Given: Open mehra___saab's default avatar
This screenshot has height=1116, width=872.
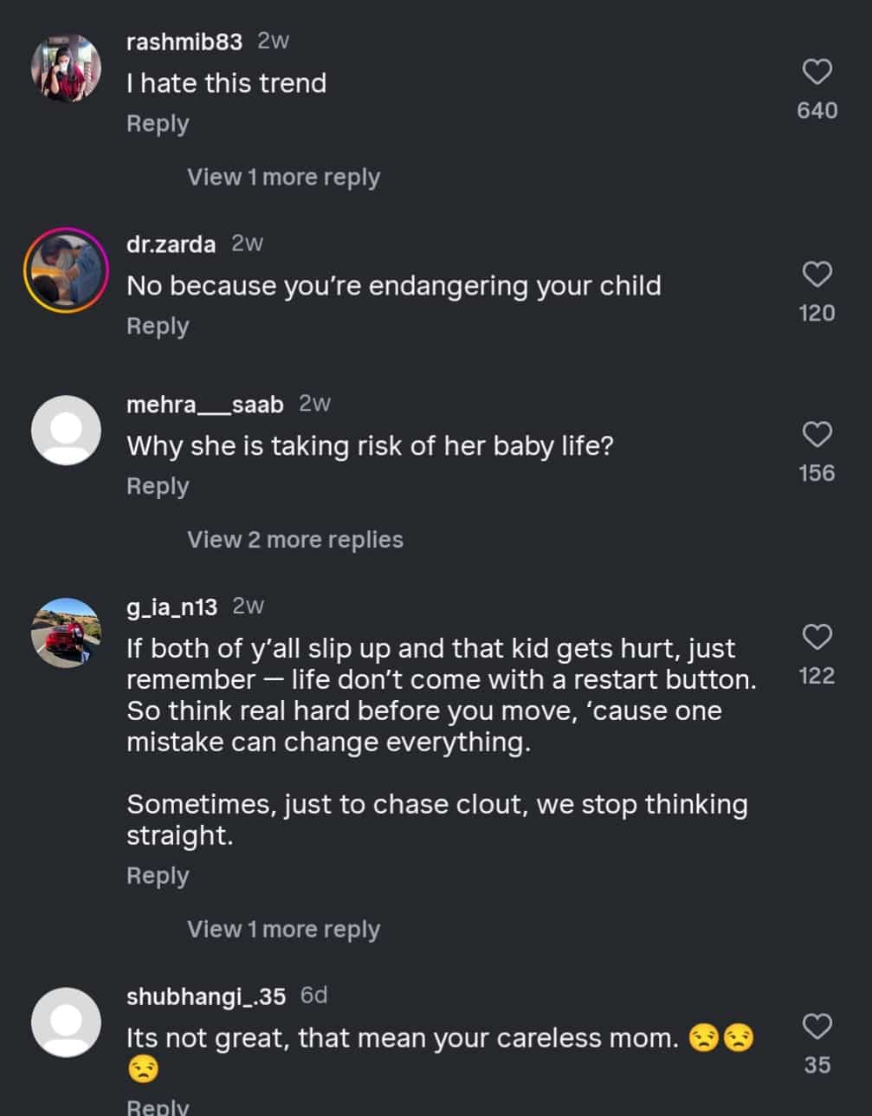Looking at the screenshot, I should click(x=66, y=431).
